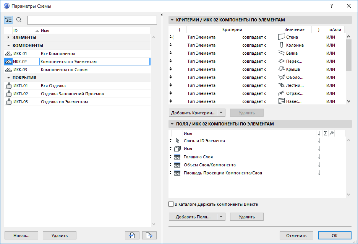
Task: Click the Стена wall type icon
Action: coord(282,37)
